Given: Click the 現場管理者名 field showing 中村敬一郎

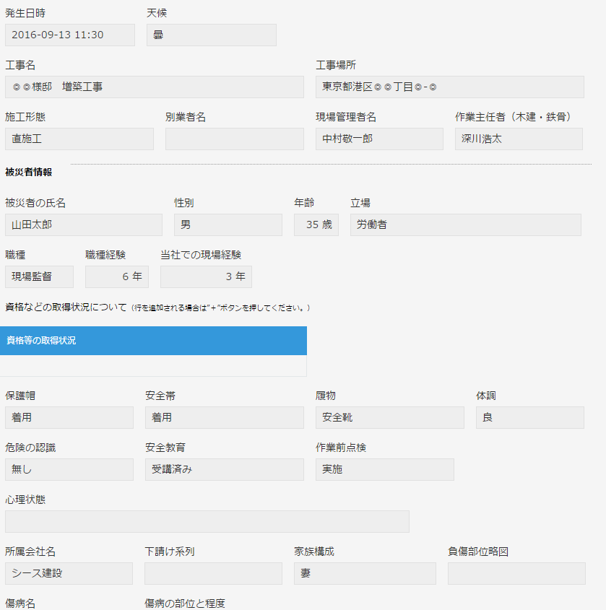Looking at the screenshot, I should click(379, 139).
